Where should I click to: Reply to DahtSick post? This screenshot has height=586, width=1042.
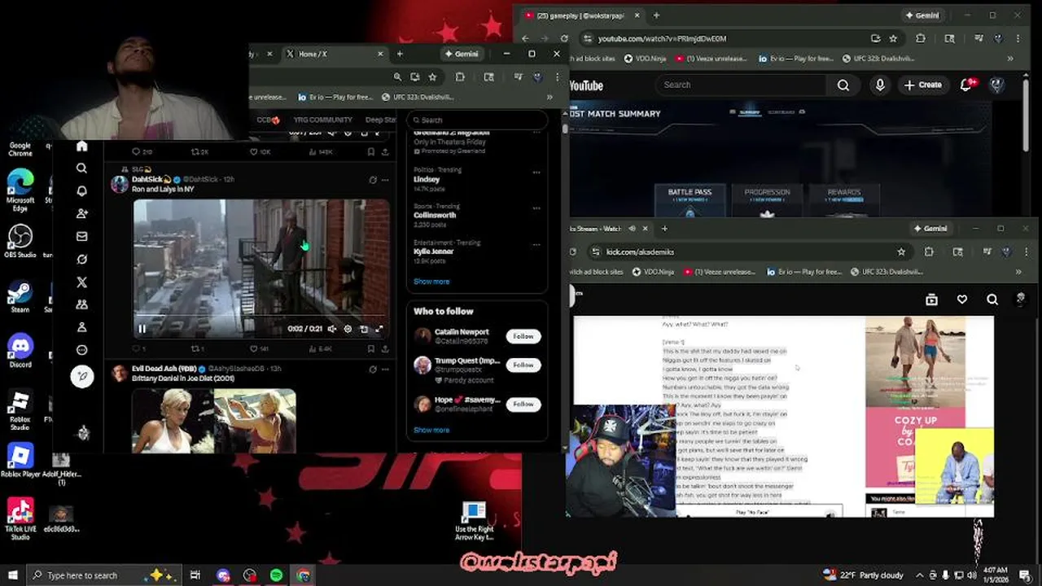136,348
